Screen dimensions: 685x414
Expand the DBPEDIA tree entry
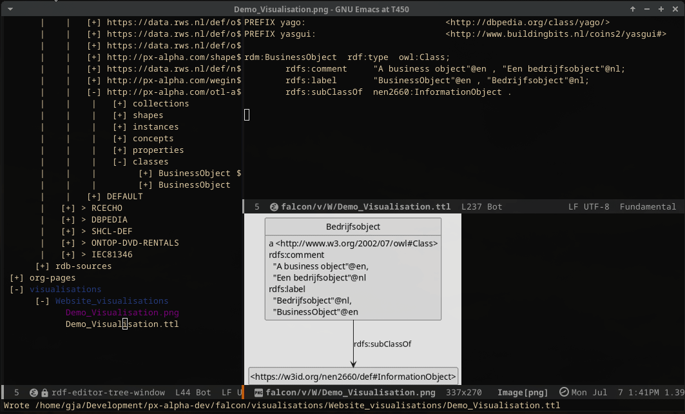pos(68,220)
